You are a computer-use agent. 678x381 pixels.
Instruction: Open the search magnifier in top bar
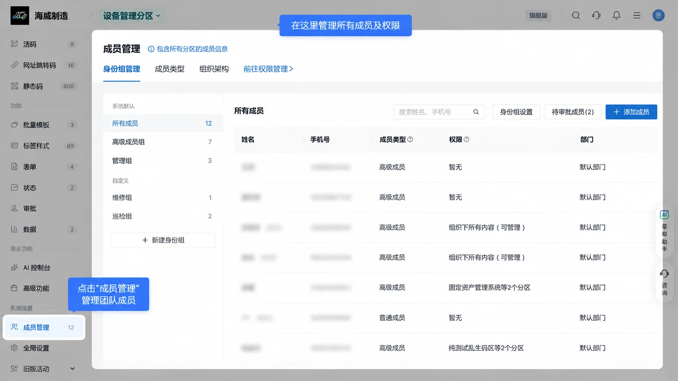576,15
